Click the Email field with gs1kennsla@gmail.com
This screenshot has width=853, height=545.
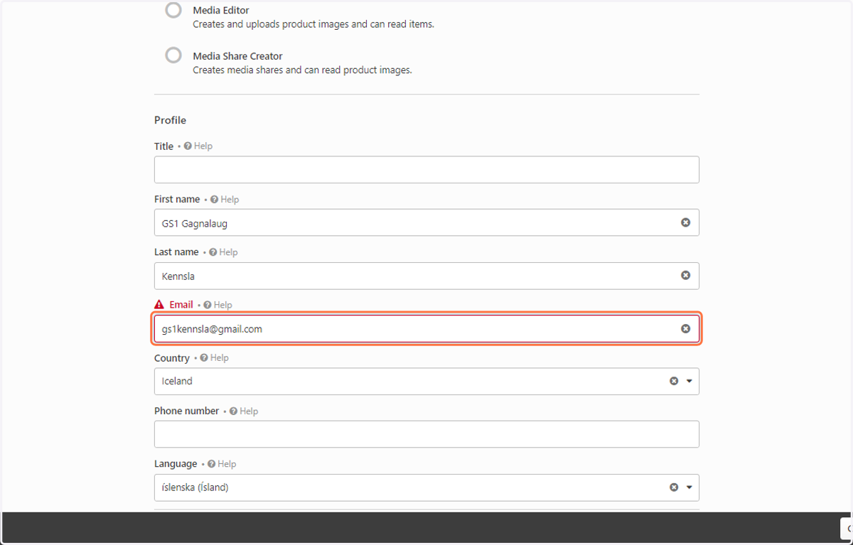[426, 329]
